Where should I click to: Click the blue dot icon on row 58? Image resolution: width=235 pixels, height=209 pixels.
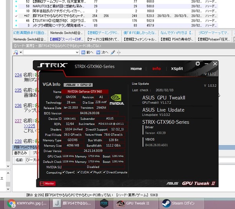(16, 6)
